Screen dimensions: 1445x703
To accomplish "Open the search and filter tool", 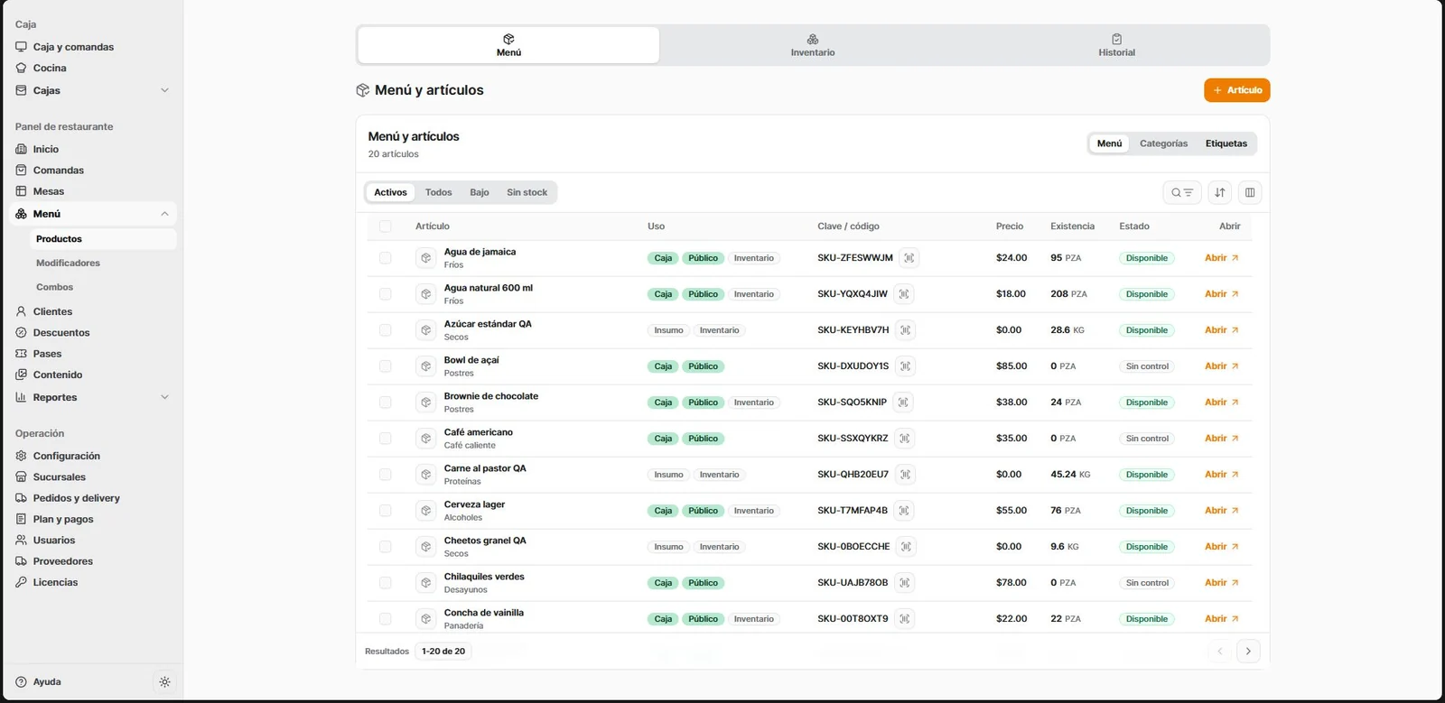I will [x=1182, y=192].
